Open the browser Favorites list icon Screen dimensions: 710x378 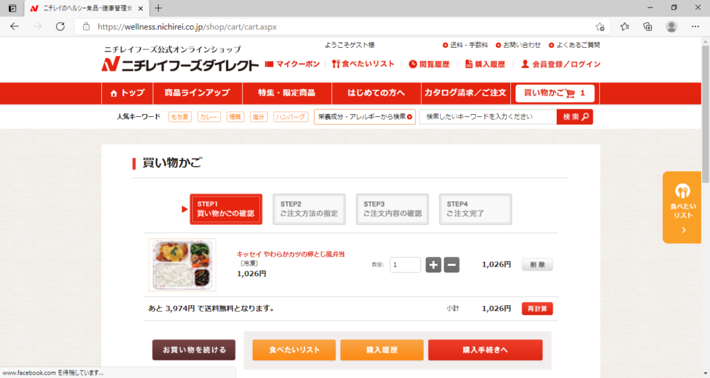pyautogui.click(x=625, y=27)
